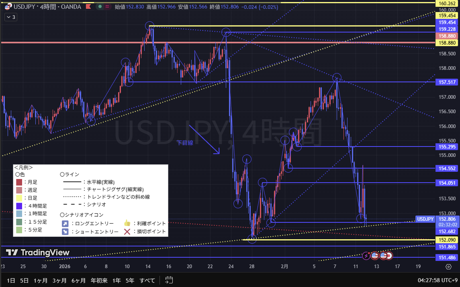This screenshot has width=460, height=287.
Task: Click the USDJPY flag symbol icon
Action: point(7,7)
